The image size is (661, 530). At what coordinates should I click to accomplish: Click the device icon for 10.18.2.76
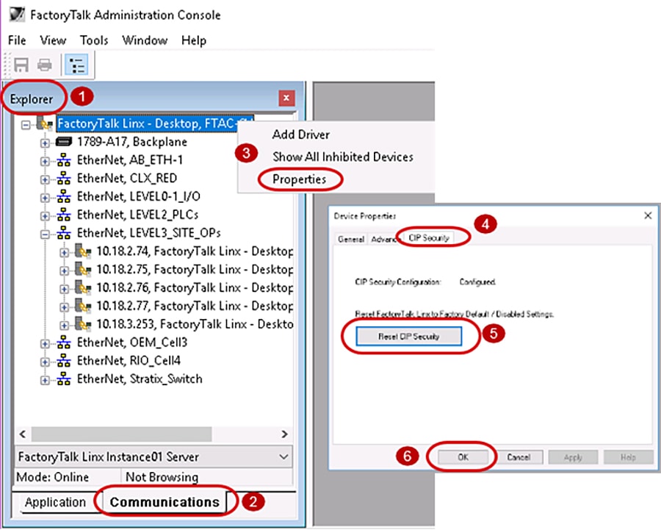click(x=83, y=287)
